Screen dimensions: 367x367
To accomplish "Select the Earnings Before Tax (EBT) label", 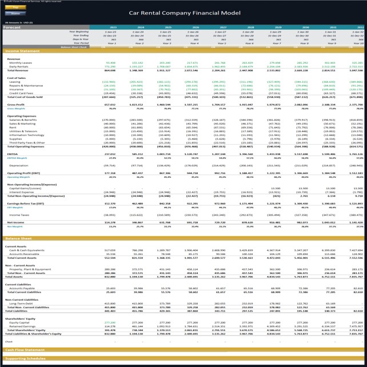I will [26, 204].
